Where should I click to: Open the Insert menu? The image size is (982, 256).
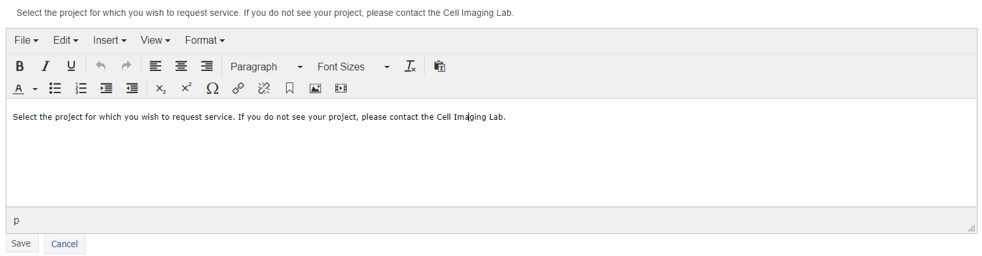[x=110, y=41]
